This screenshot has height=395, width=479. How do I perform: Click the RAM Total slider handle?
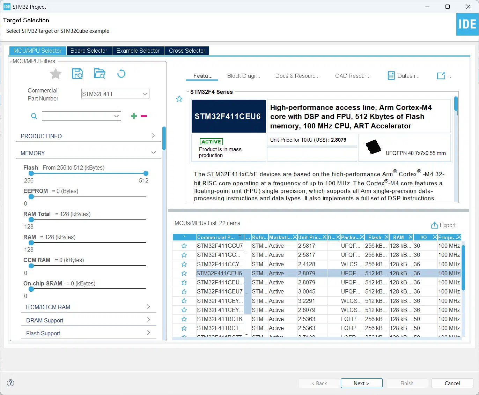tap(31, 219)
